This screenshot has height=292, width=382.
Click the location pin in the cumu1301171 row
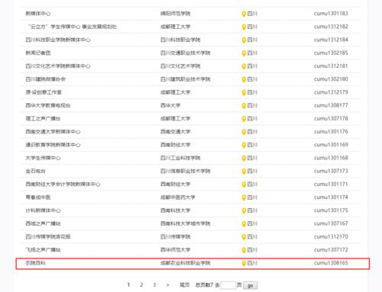coord(244,185)
